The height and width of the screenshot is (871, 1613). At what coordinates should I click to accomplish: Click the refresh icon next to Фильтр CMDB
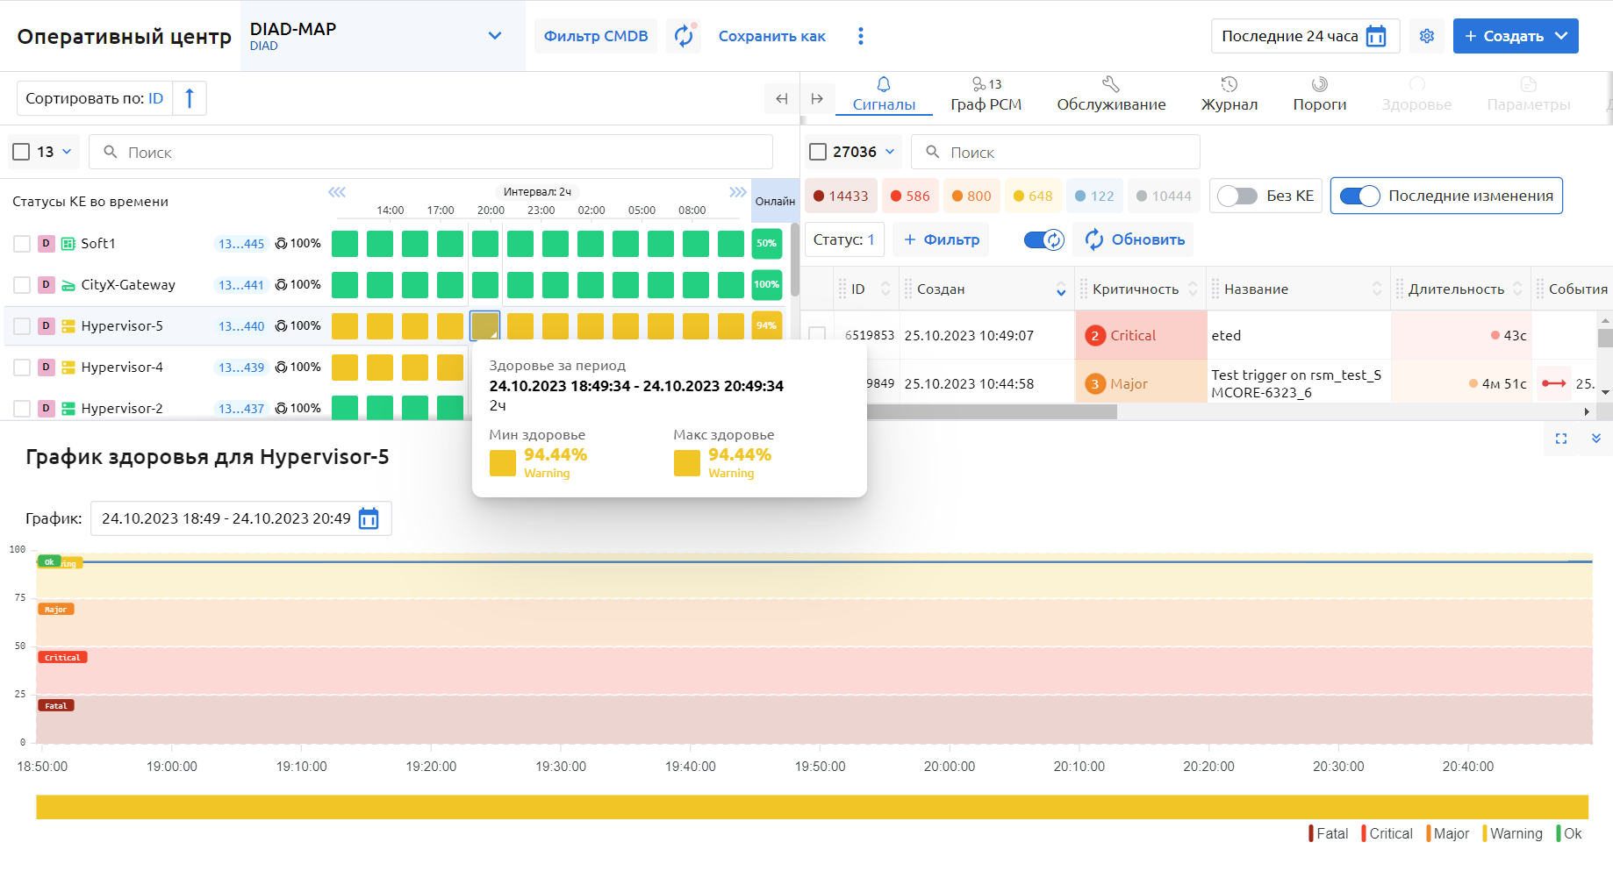683,36
